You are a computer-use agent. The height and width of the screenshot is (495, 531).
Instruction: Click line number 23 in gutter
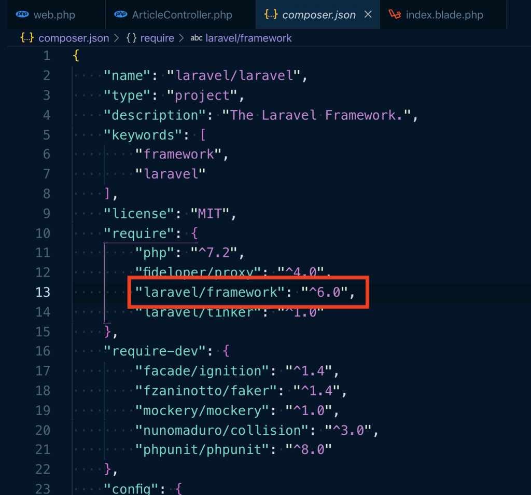(x=43, y=489)
